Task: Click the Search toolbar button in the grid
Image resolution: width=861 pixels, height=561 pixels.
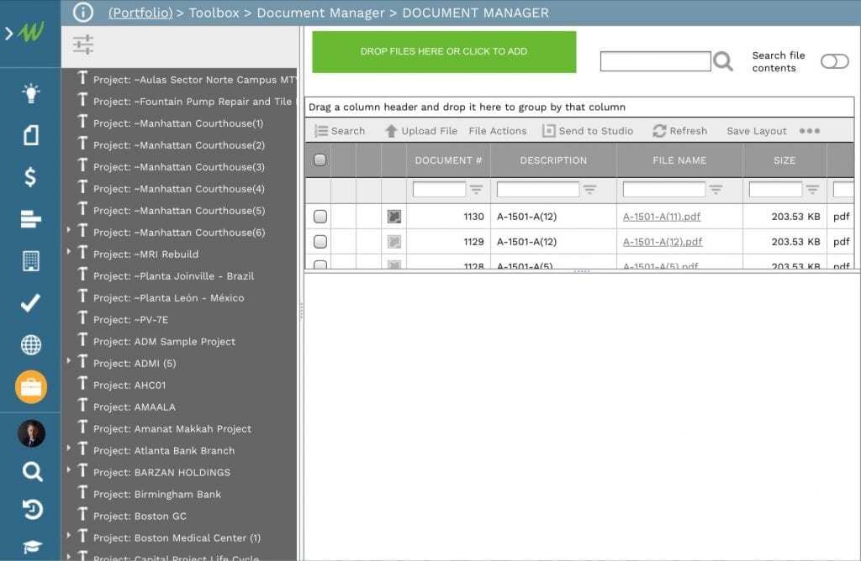Action: point(340,131)
